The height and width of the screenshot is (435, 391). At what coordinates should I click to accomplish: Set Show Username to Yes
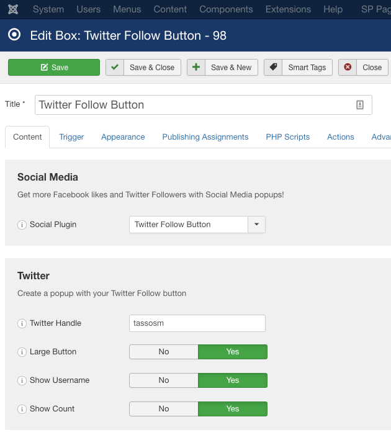(233, 380)
